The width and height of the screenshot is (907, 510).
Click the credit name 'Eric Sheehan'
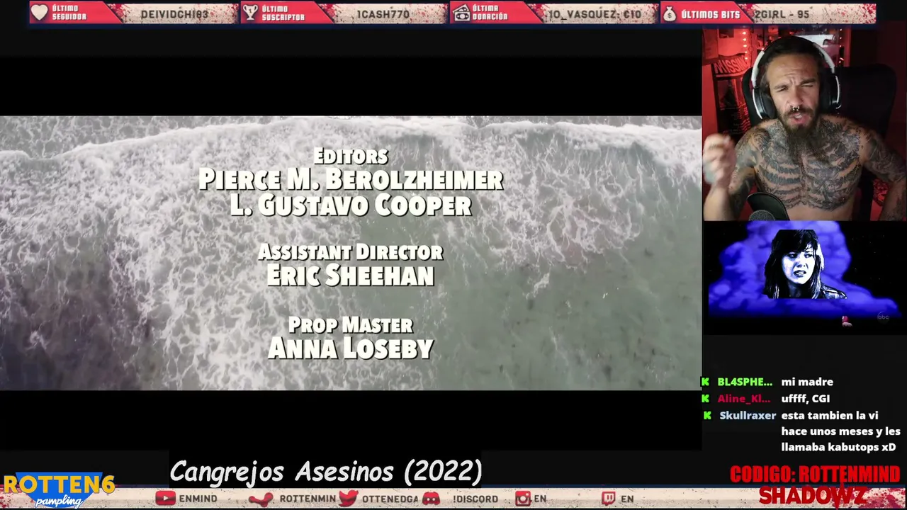coord(350,276)
